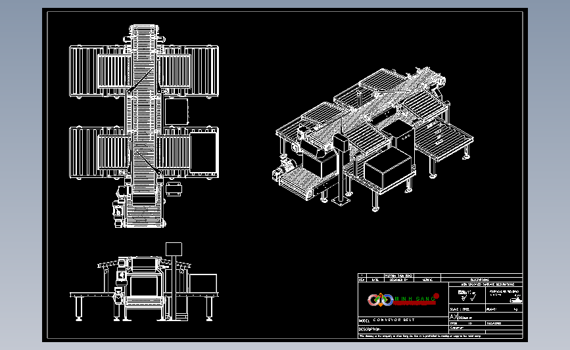Click the "DESCRIPTION" label at bottom left of title block
This screenshot has width=570, height=350.
tap(369, 329)
